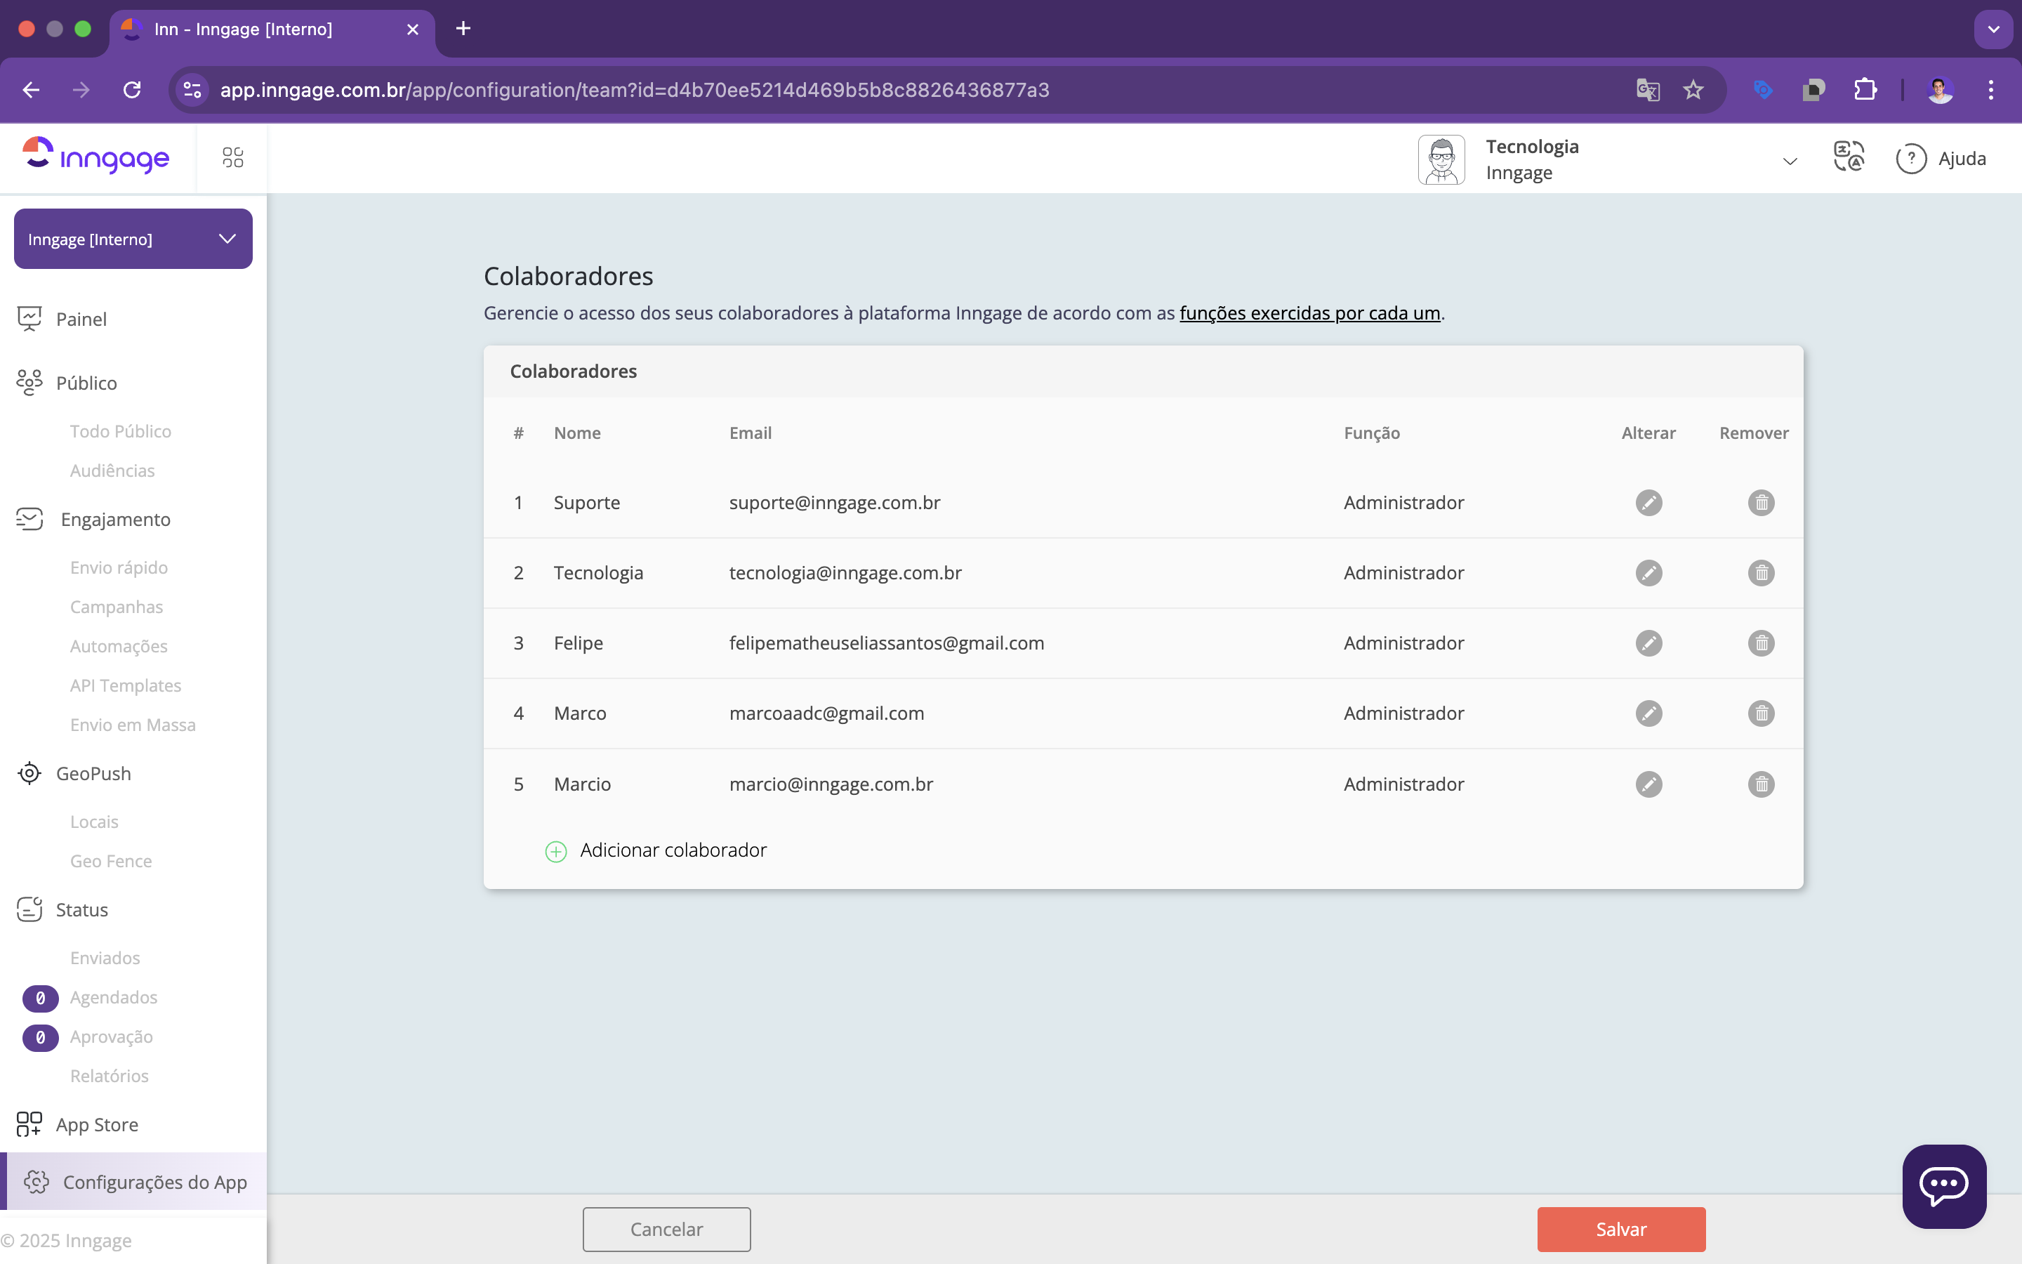Click the trash icon for Felipe
This screenshot has width=2022, height=1264.
point(1762,643)
